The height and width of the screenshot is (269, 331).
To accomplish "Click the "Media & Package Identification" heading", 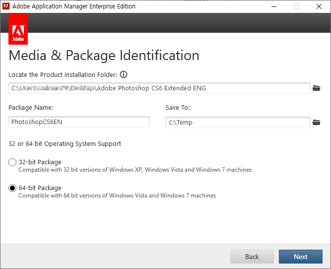I will [x=104, y=56].
